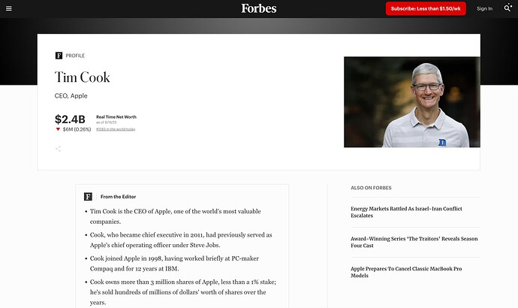Viewport: 518px width, 308px height.
Task: Click the CEO, Apple subtitle text
Action: (x=71, y=96)
